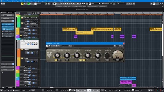This screenshot has height=92, width=164.
Task: Toggle cycle loop in the transport
Action: (85, 90)
